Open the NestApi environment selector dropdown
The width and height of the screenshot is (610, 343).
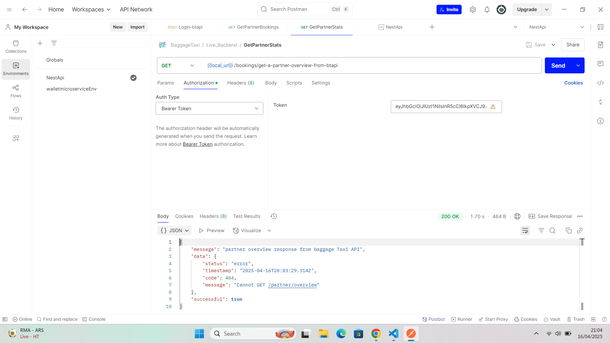(557, 27)
